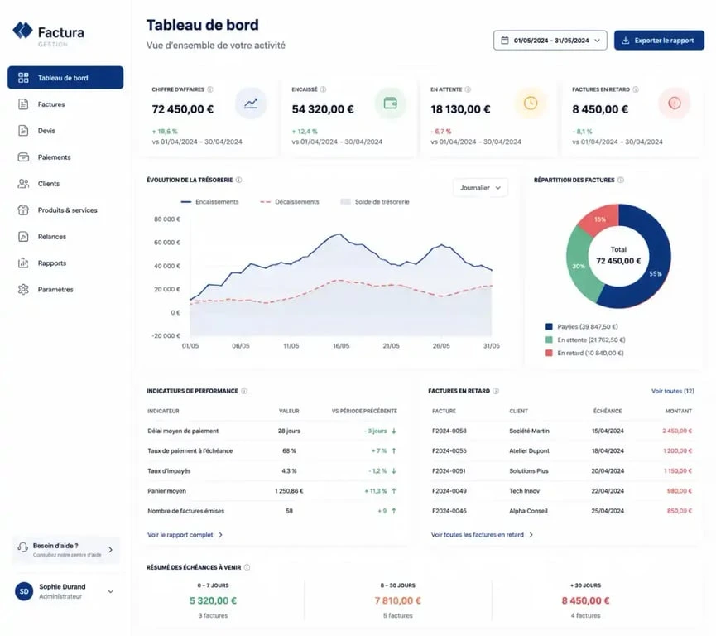The image size is (716, 636).
Task: Click the clock icon in En attente card
Action: [x=530, y=104]
